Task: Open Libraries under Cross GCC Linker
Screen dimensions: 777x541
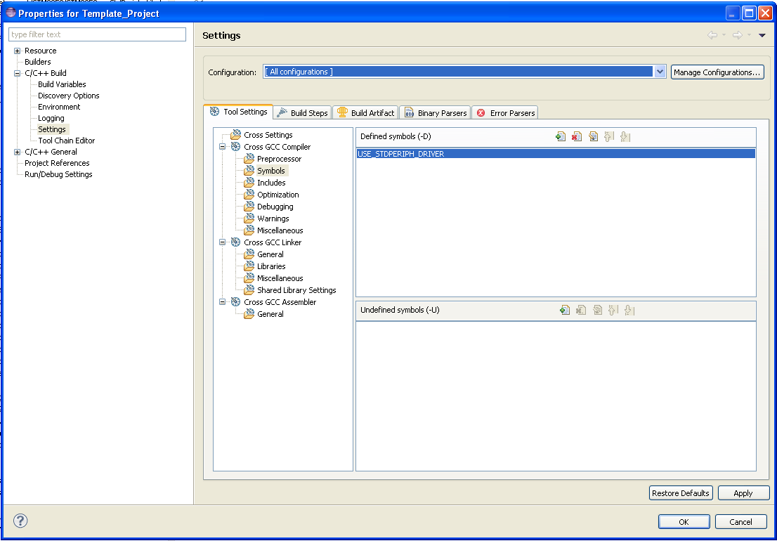Action: [x=272, y=266]
